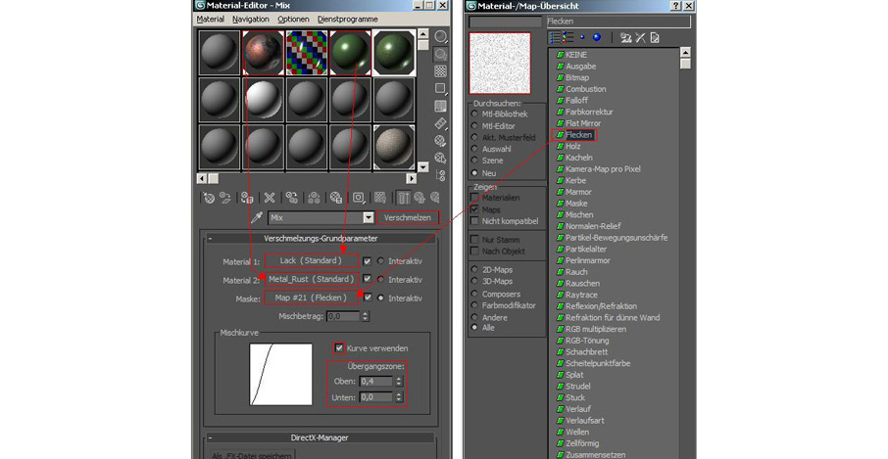Select Flecken in the map list
Viewport: 888px width, 459px height.
(x=578, y=135)
